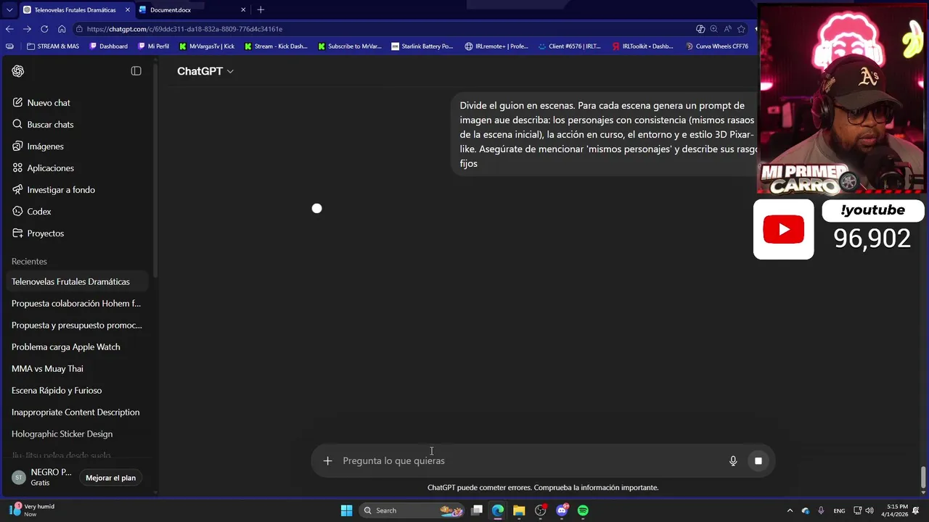Screen dimensions: 929x522
Task: Add page to favorites with star icon
Action: [x=741, y=29]
